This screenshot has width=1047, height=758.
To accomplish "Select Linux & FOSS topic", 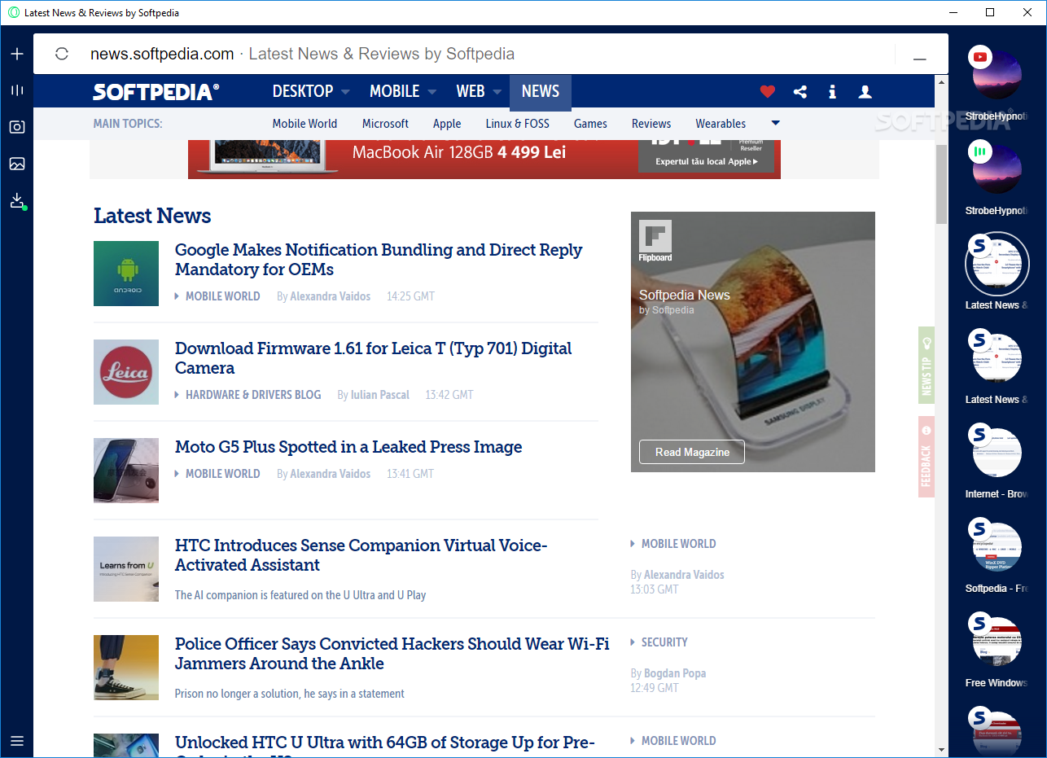I will (517, 124).
